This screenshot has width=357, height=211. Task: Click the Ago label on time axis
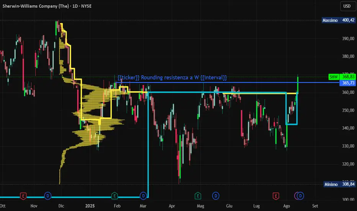[x=287, y=206]
